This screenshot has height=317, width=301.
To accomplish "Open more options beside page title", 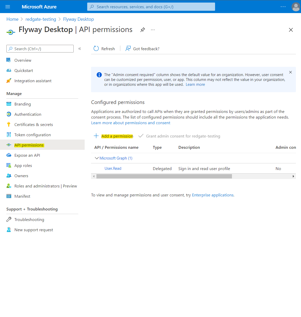I will [153, 30].
